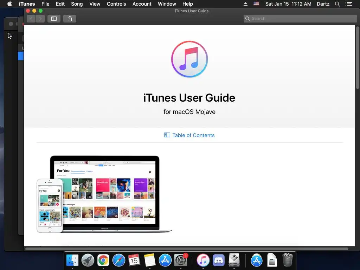Open the Apple menu
The width and height of the screenshot is (360, 270).
coord(9,4)
